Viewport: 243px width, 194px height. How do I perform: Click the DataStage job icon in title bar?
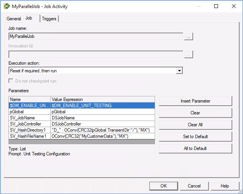tap(7, 6)
